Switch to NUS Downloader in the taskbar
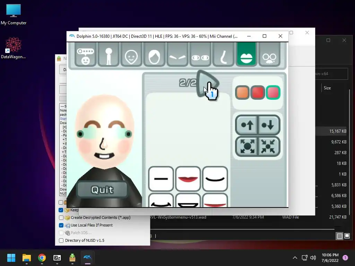This screenshot has width=355, height=266. (x=72, y=258)
